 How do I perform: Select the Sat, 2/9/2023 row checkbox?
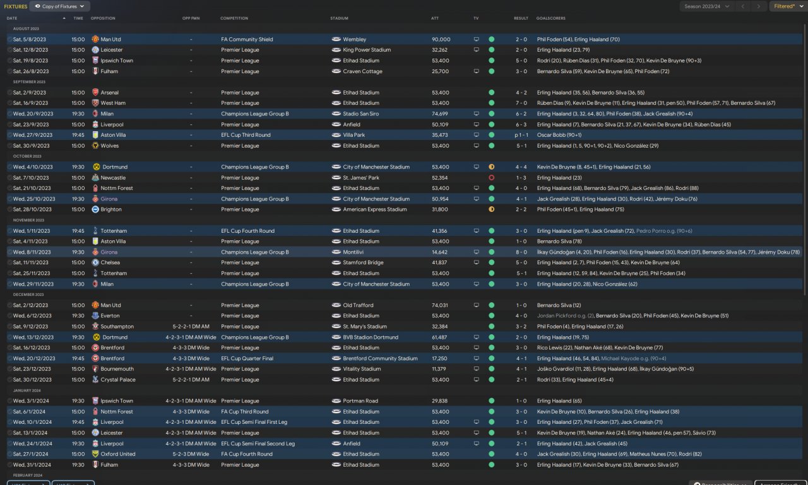[x=9, y=93]
